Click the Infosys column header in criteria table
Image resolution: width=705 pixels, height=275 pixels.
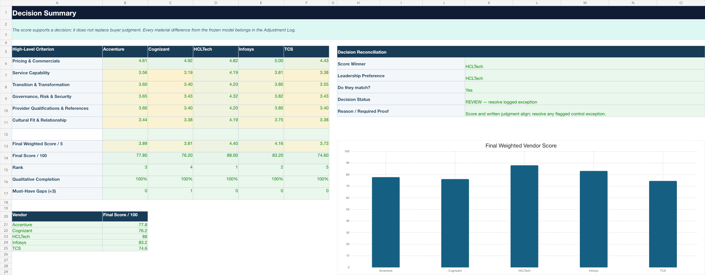click(261, 52)
